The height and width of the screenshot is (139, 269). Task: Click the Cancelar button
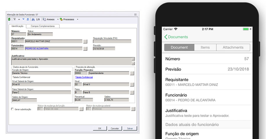[x=115, y=128]
